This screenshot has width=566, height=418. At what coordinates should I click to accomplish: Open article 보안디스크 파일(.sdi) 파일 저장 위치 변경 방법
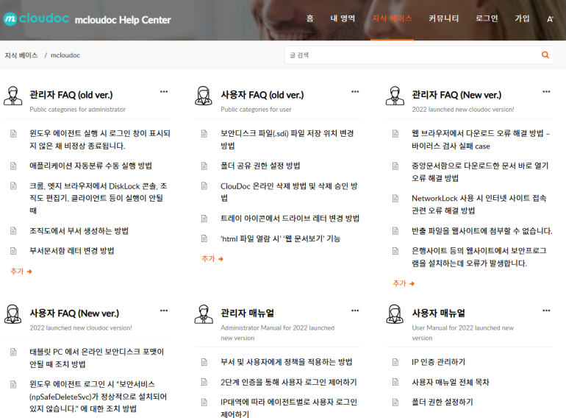(x=287, y=139)
